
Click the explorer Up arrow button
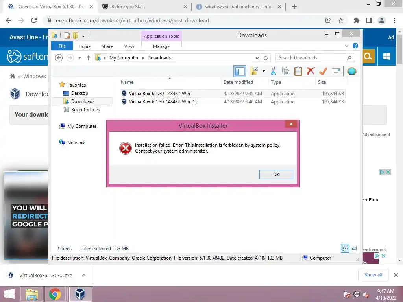[x=89, y=58]
